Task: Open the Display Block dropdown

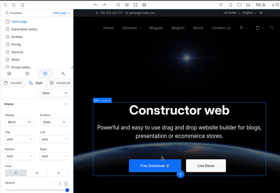Action: 19,122
